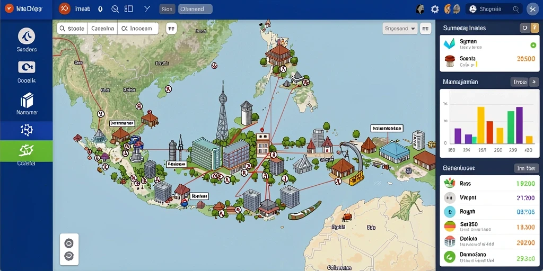Click the tall yellow bar in chart
Viewport: 543px width, 271px height.
click(x=480, y=125)
